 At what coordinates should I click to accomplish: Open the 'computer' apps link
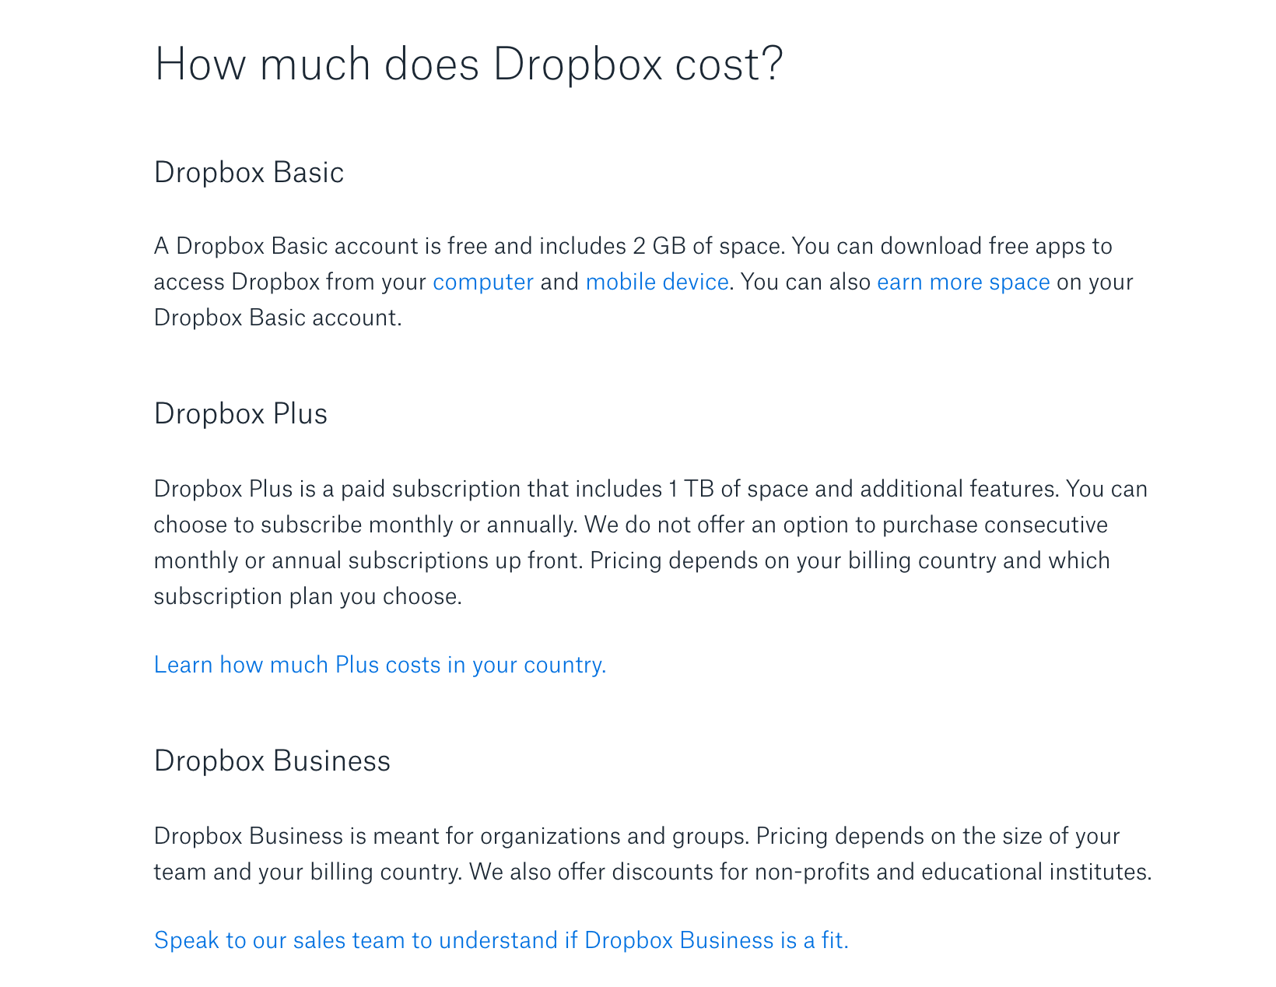pos(483,282)
